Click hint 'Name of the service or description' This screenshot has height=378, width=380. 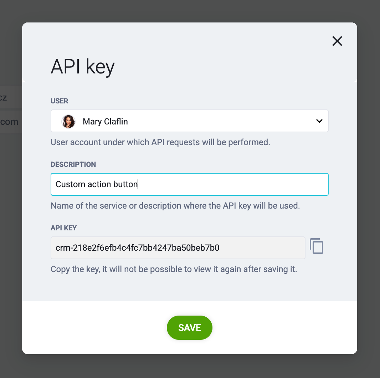pyautogui.click(x=175, y=206)
